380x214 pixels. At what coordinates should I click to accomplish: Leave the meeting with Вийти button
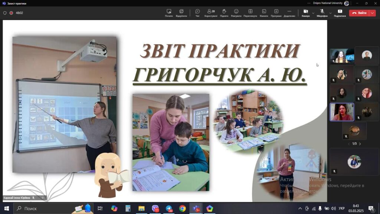(x=359, y=13)
